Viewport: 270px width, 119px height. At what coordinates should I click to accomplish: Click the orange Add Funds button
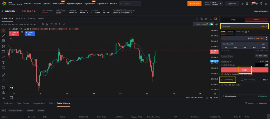tap(194, 3)
